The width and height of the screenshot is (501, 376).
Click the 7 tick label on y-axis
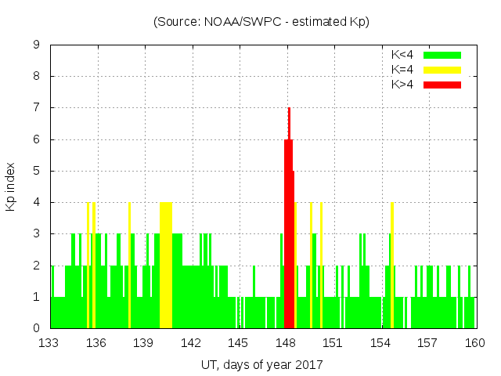coord(37,108)
